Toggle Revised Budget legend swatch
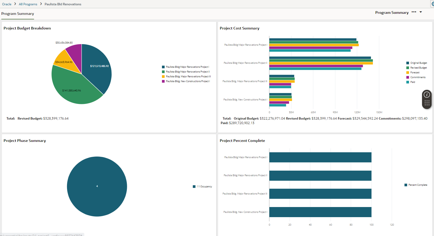 coord(408,68)
